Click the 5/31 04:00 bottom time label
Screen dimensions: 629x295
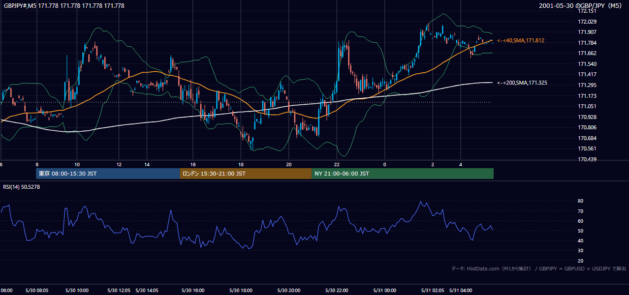pyautogui.click(x=461, y=291)
